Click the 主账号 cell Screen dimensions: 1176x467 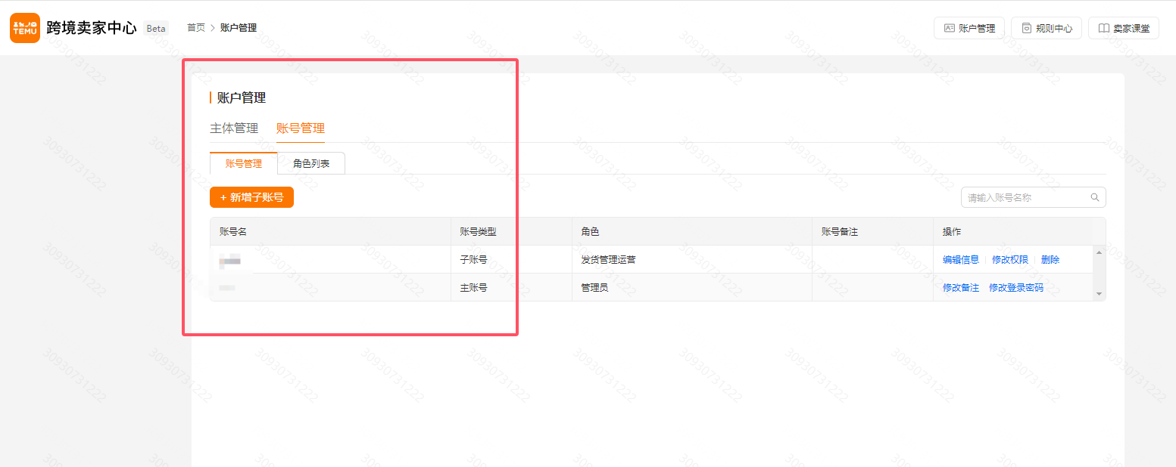(512, 287)
